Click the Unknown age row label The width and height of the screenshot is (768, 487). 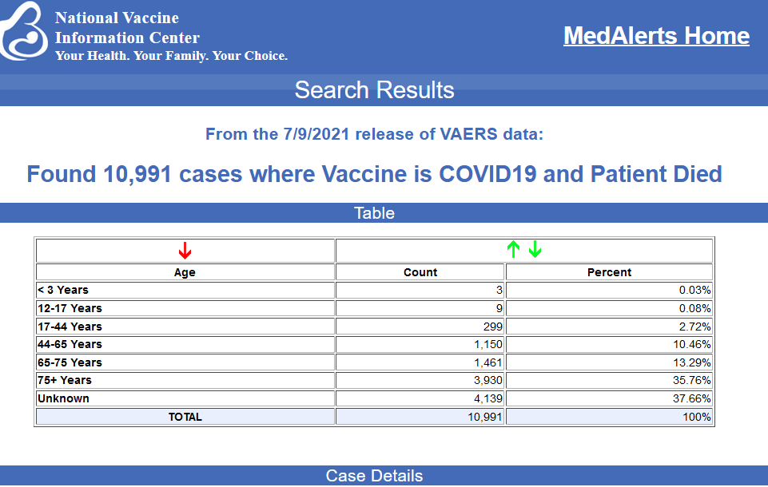pyautogui.click(x=63, y=398)
